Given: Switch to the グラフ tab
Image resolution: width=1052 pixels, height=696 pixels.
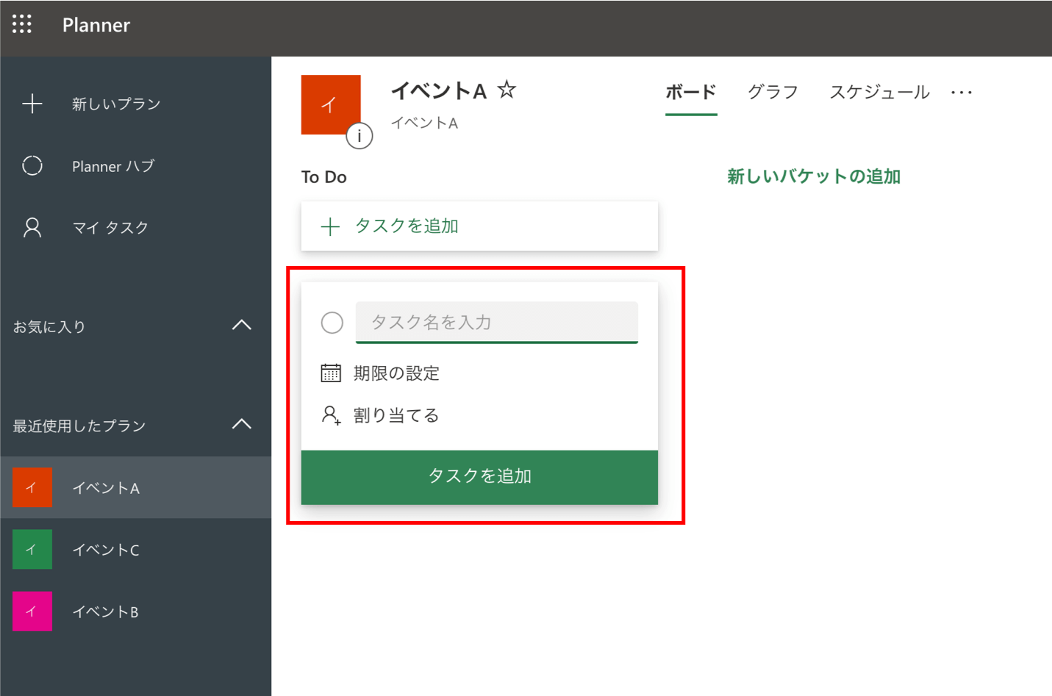Looking at the screenshot, I should tap(773, 93).
